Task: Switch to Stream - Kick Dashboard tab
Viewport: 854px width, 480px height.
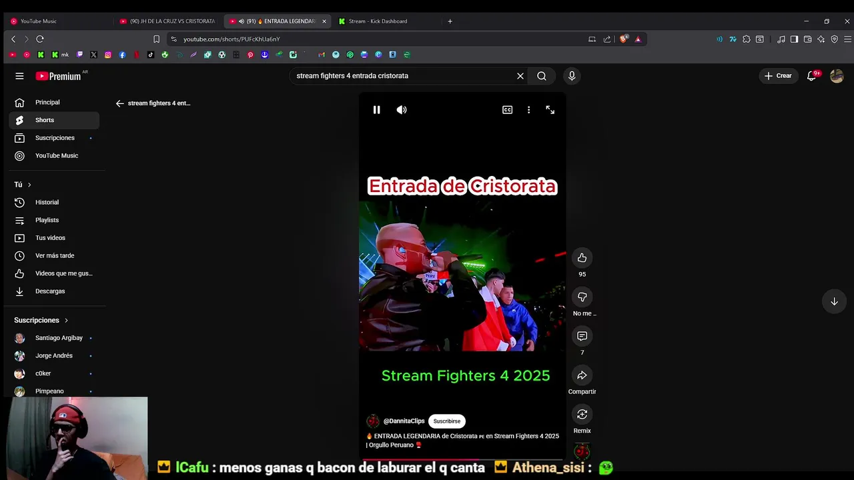Action: coord(387,21)
